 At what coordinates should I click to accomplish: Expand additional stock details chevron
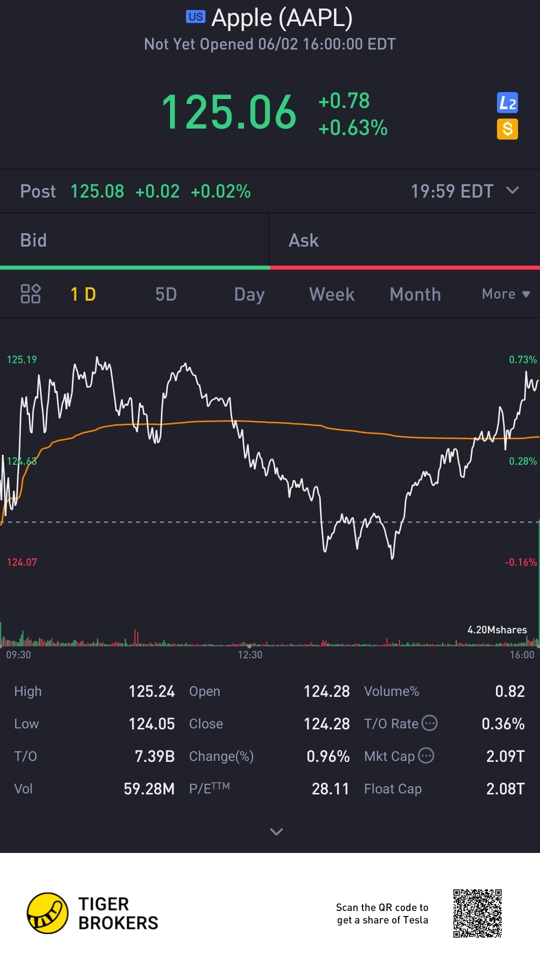pyautogui.click(x=276, y=831)
